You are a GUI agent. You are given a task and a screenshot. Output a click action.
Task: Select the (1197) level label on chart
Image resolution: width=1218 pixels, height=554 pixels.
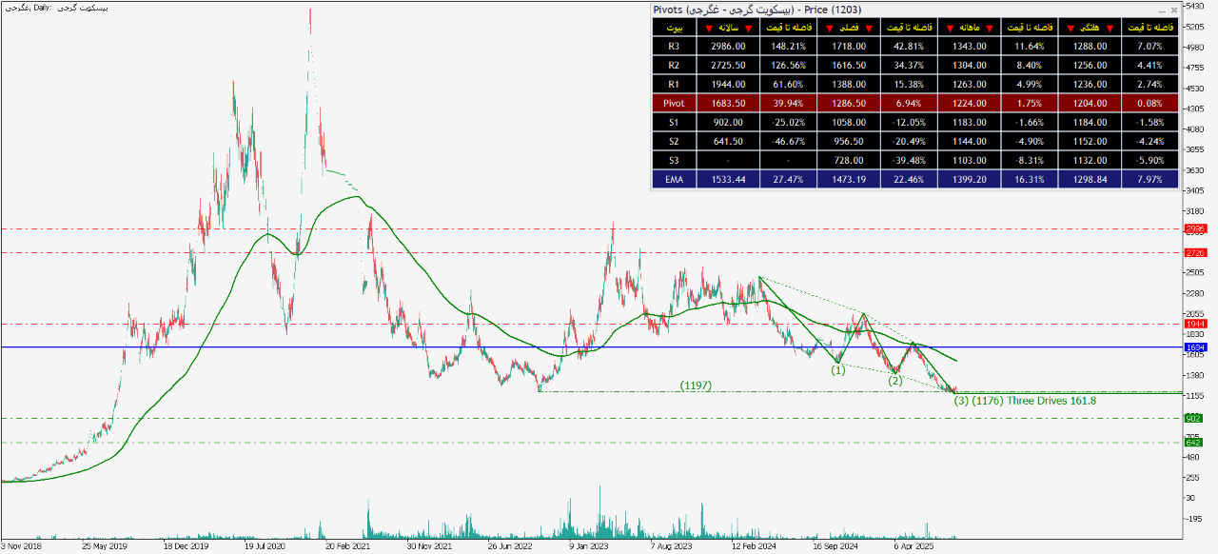(696, 385)
